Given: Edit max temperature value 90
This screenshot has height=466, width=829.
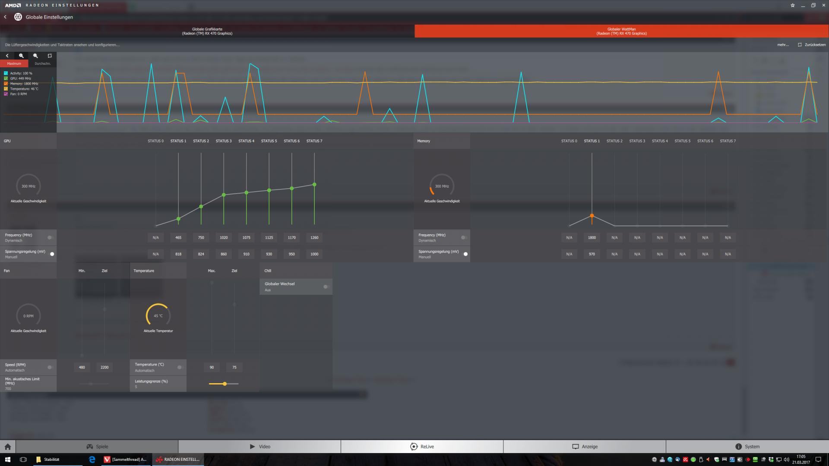Looking at the screenshot, I should [x=212, y=367].
